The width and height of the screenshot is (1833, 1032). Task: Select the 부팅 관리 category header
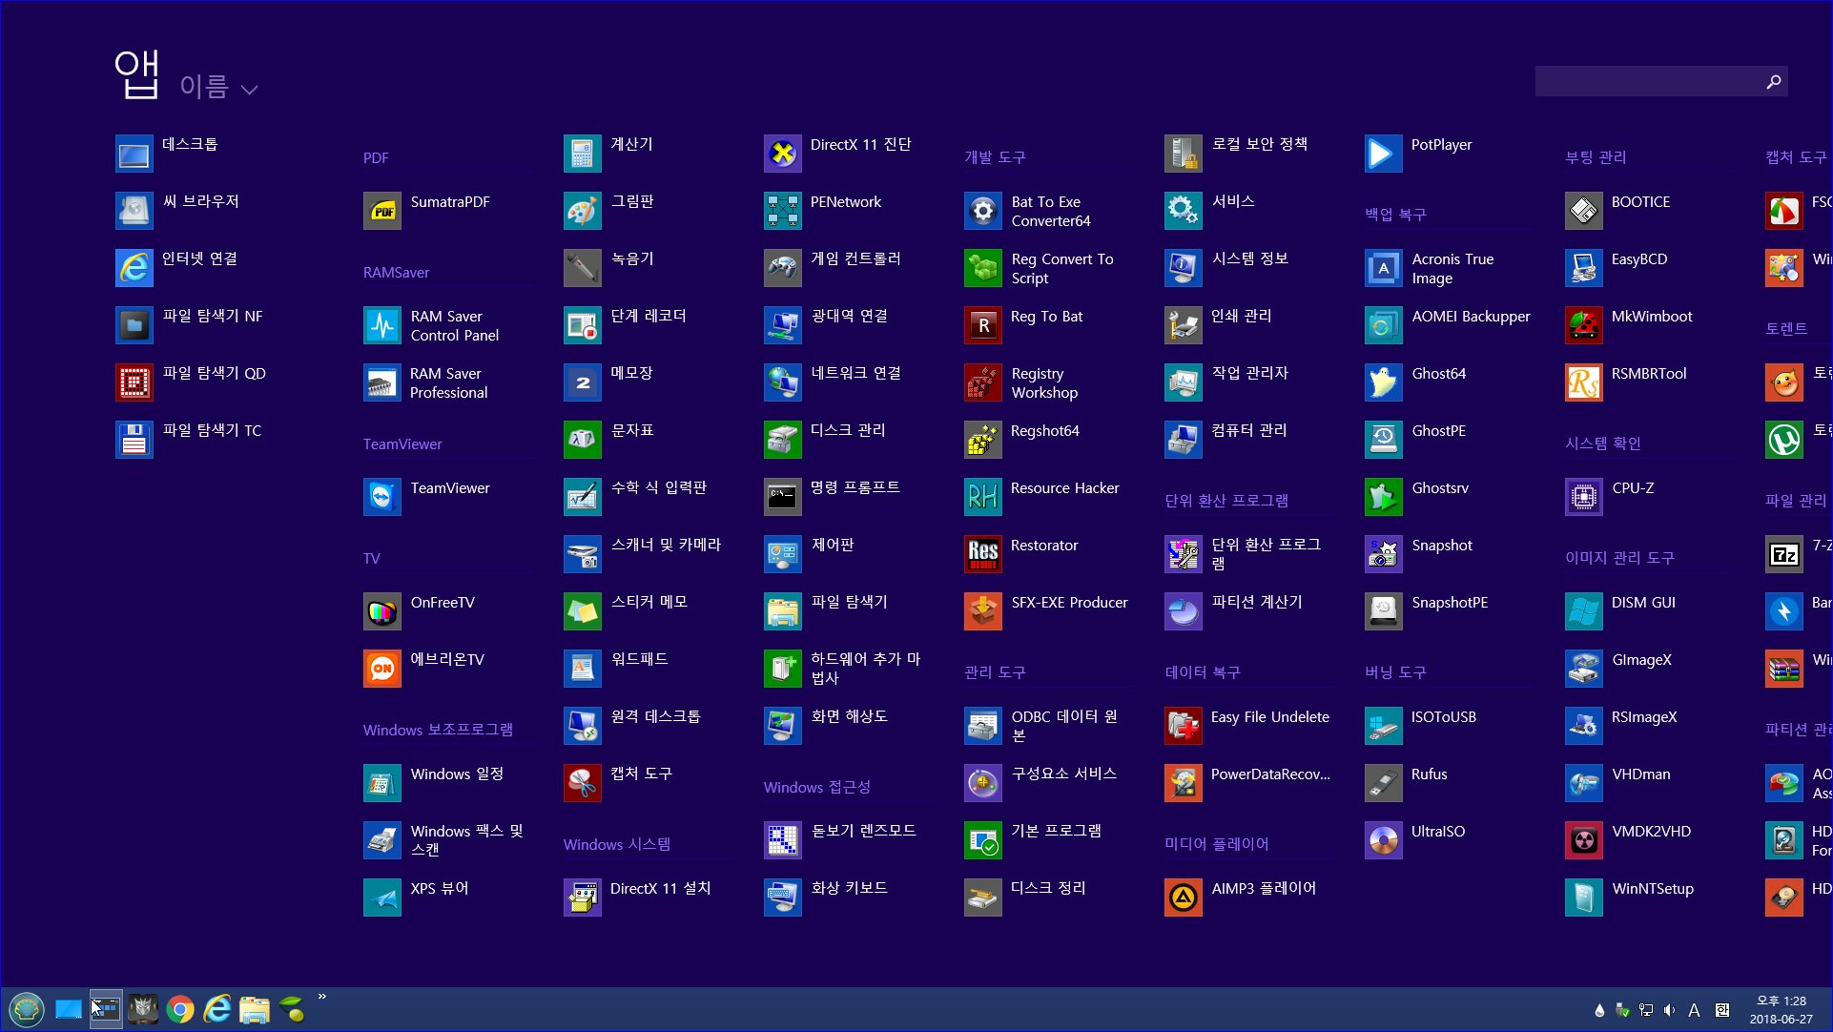[1596, 157]
